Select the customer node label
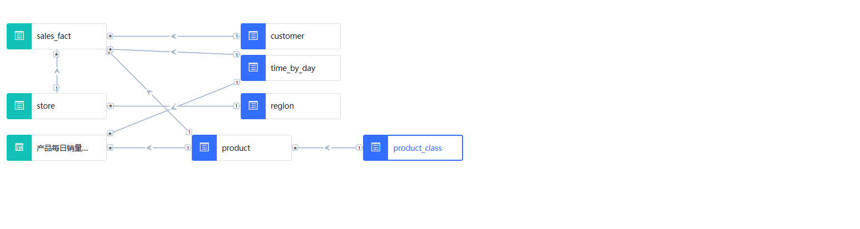 coord(287,36)
